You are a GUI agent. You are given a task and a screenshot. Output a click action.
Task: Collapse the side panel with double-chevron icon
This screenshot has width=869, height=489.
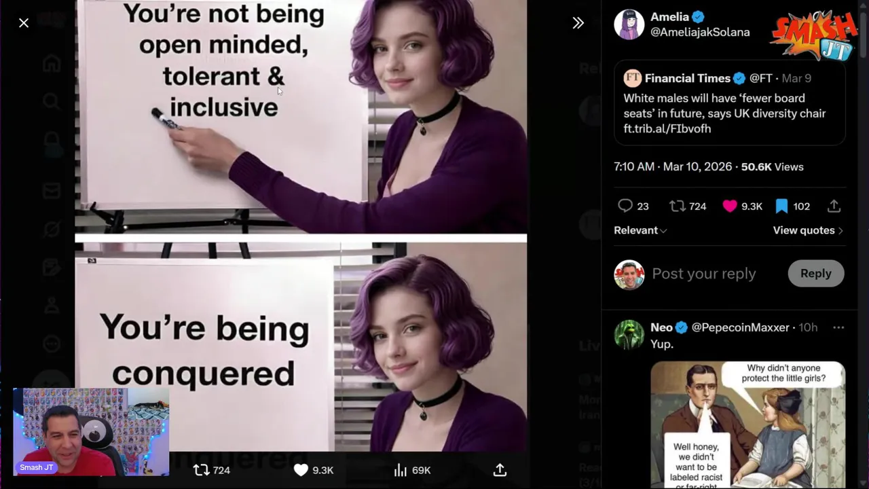pyautogui.click(x=578, y=23)
